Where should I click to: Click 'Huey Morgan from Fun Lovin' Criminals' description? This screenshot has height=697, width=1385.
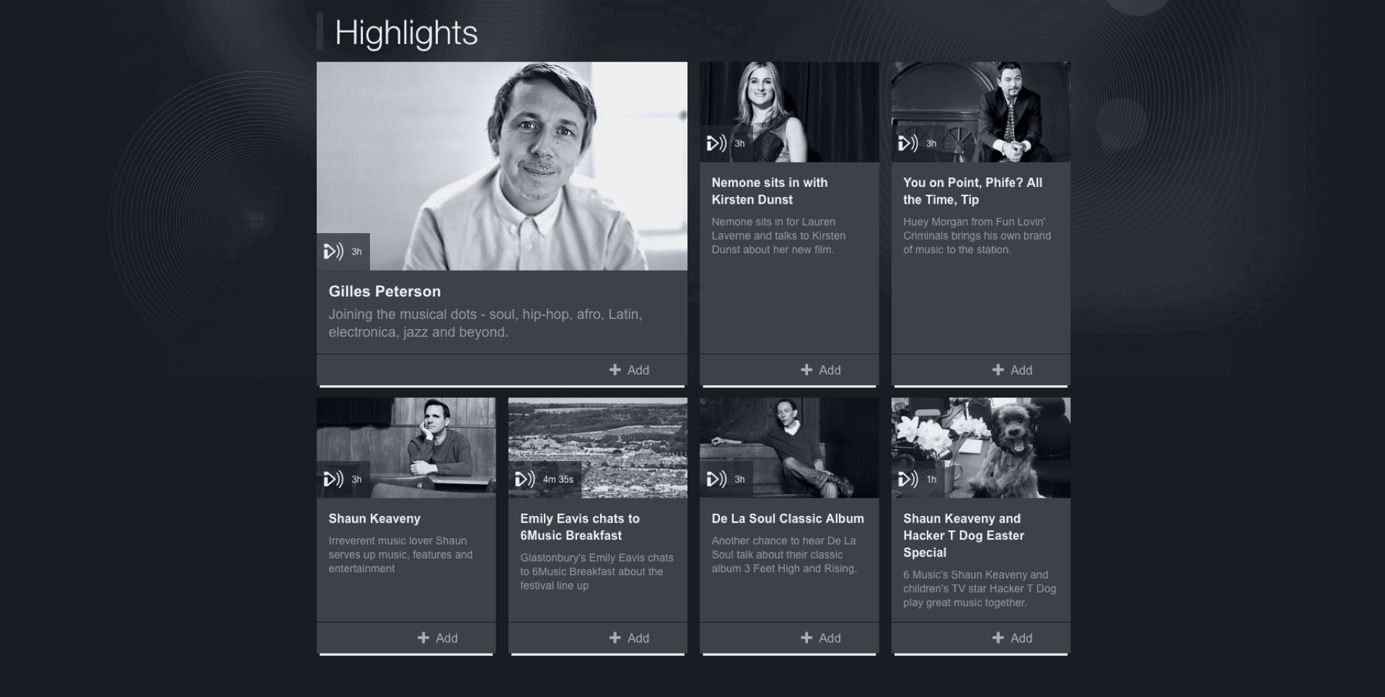[977, 236]
